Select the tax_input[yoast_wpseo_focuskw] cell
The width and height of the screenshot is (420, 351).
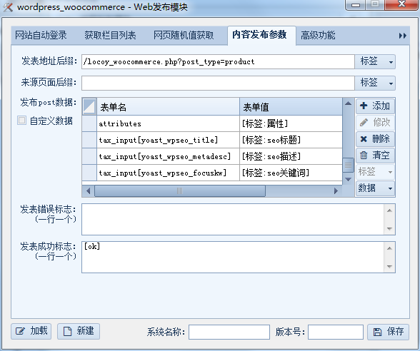[169, 173]
